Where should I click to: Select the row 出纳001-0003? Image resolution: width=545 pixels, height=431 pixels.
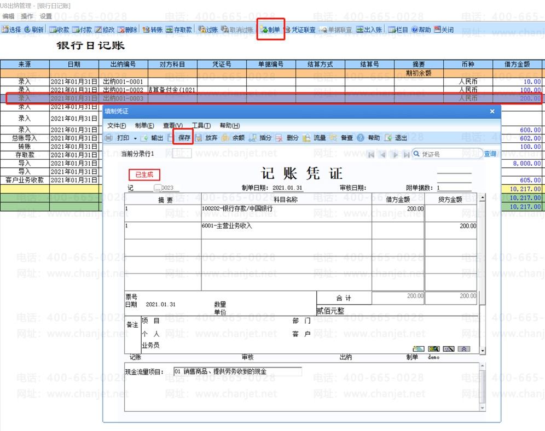point(271,98)
